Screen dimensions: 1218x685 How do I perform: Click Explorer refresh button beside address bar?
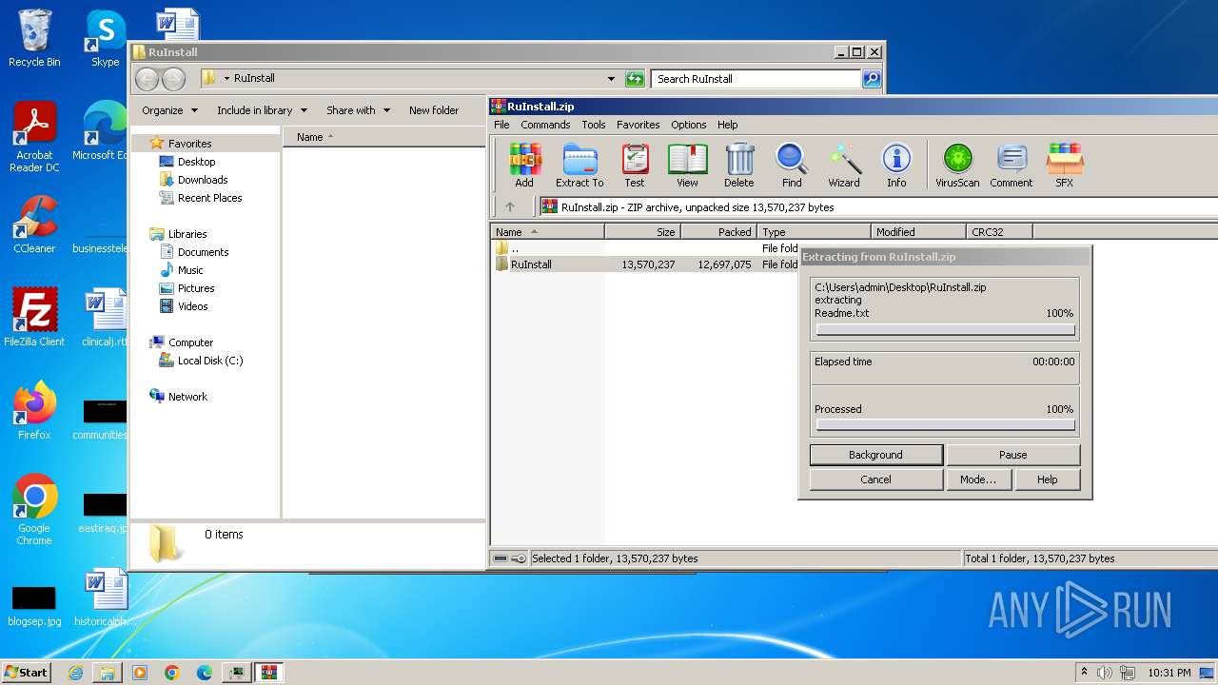tap(635, 79)
